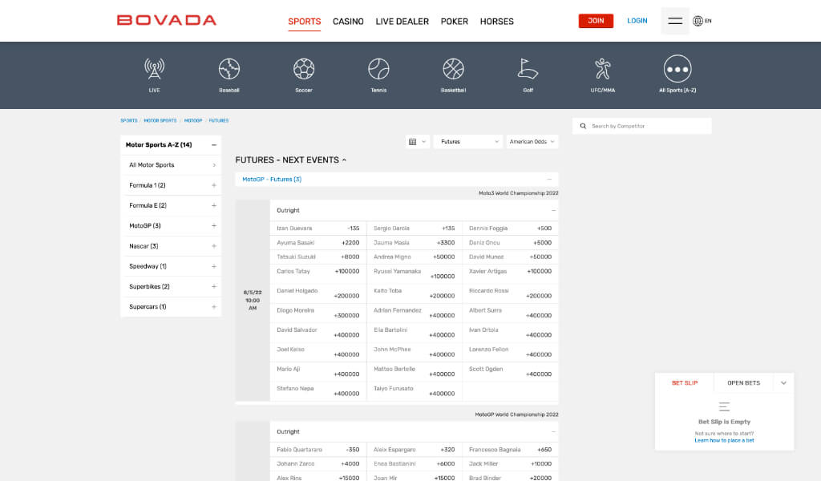
Task: Switch to the Horses tab
Action: coord(497,22)
